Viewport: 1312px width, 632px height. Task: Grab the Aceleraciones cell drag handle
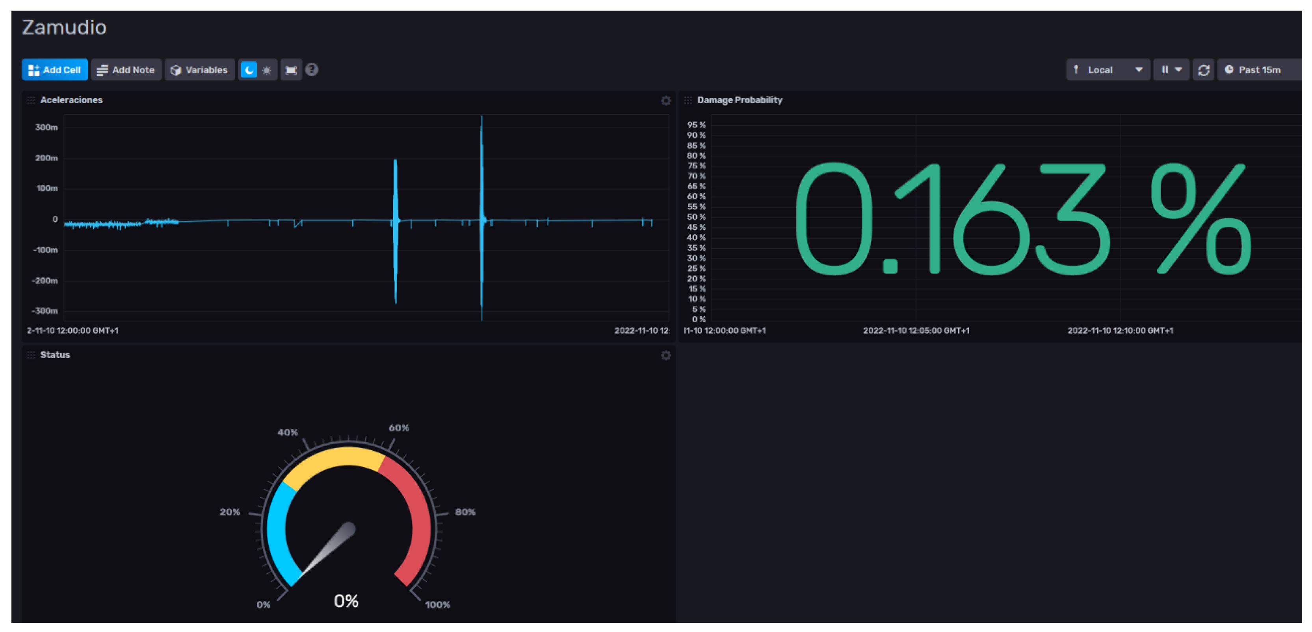[31, 100]
